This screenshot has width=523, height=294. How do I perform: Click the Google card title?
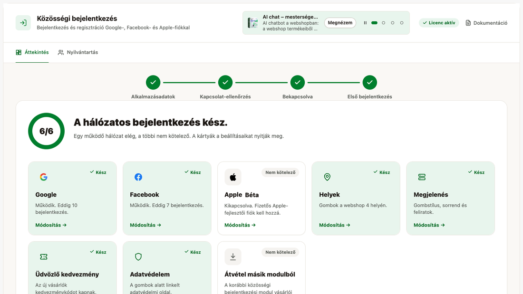(46, 195)
